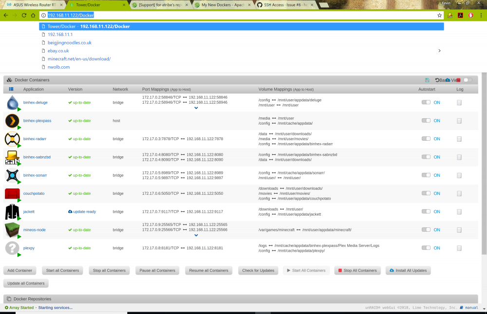Image resolution: width=487 pixels, height=314 pixels.
Task: Switch the Basic View toggle
Action: pyautogui.click(x=468, y=80)
